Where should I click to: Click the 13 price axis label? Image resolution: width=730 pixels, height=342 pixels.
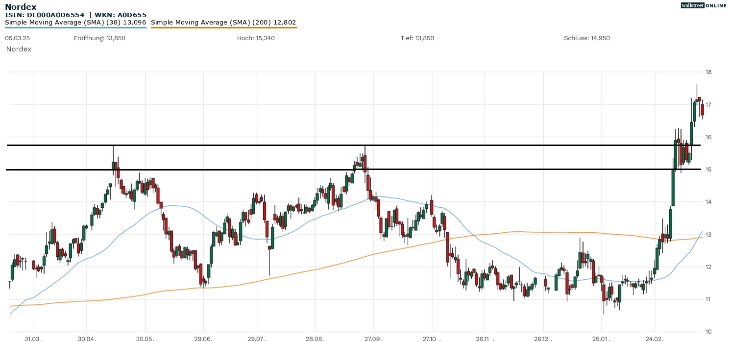click(708, 235)
